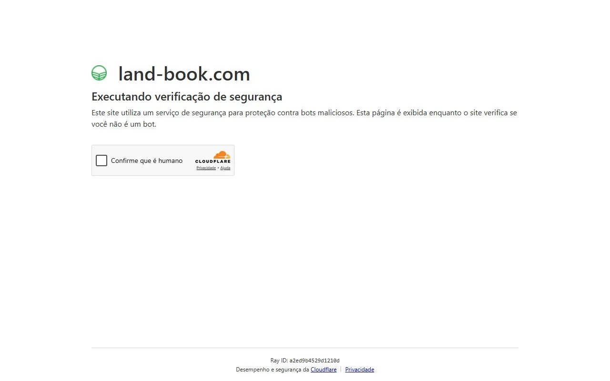Viewport: 610px width, 381px height.
Task: Open the Cloudflare link in the footer
Action: coord(324,370)
